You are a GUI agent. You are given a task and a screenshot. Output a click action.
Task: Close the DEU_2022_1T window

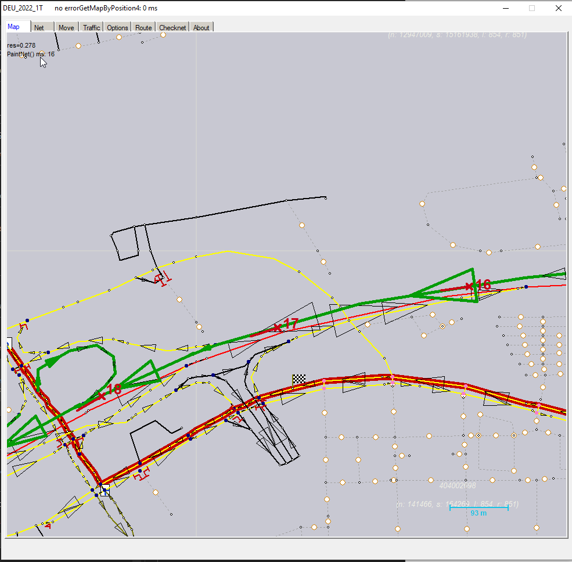558,8
